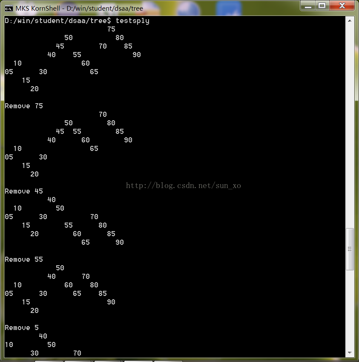Viewport: 359px width, 362px height.
Task: Click the 'Remove 75' output line
Action: 24,106
